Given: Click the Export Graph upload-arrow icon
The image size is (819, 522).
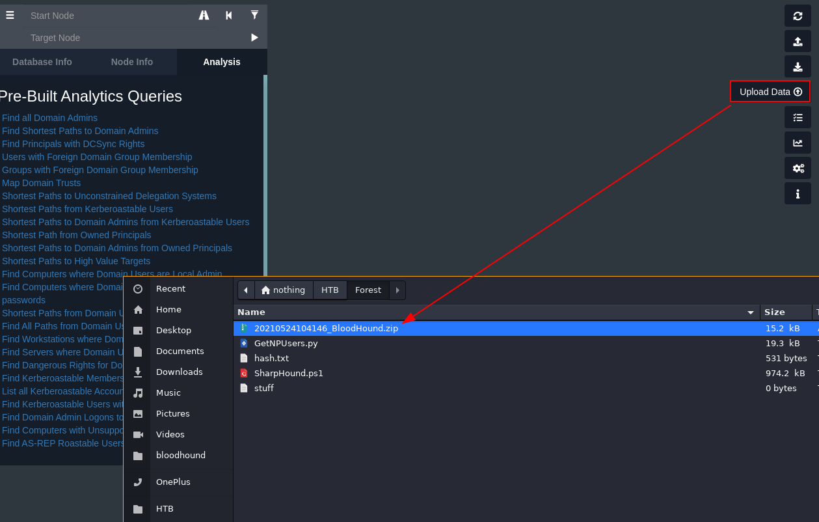Looking at the screenshot, I should click(x=798, y=41).
